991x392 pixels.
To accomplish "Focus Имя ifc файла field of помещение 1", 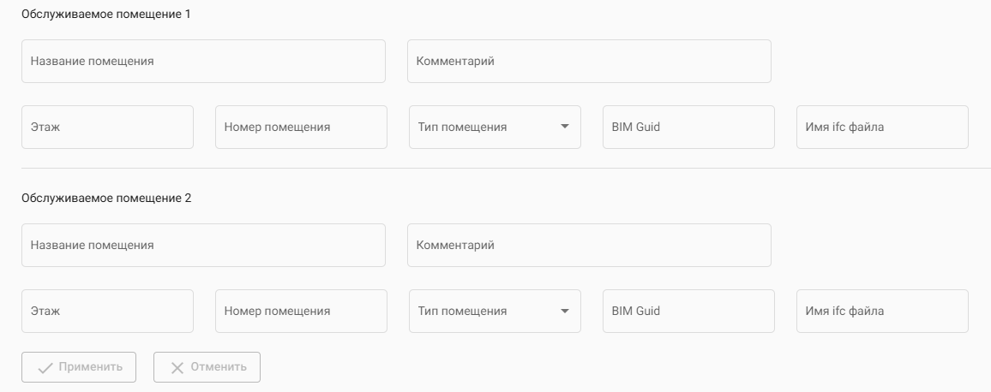I will pos(882,128).
